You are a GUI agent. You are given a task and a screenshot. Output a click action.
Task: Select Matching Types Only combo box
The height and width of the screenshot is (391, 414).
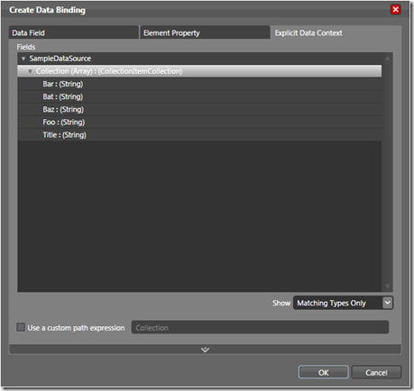(343, 303)
